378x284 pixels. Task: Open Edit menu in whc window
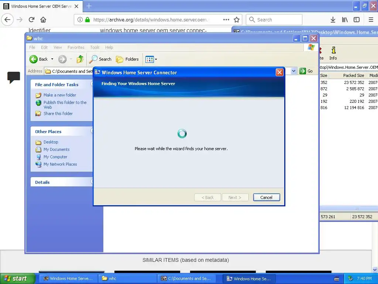click(44, 47)
